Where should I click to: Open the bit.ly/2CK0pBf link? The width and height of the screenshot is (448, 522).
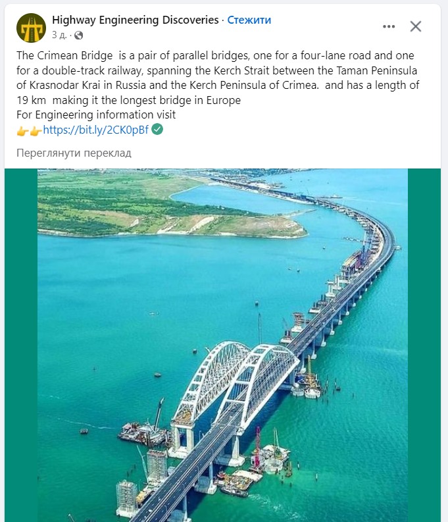[x=96, y=130]
